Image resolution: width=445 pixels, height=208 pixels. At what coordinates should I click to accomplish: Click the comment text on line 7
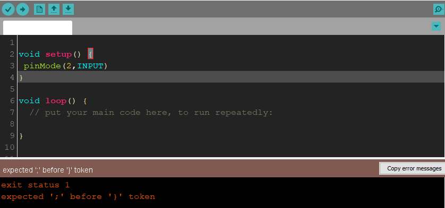pyautogui.click(x=151, y=113)
